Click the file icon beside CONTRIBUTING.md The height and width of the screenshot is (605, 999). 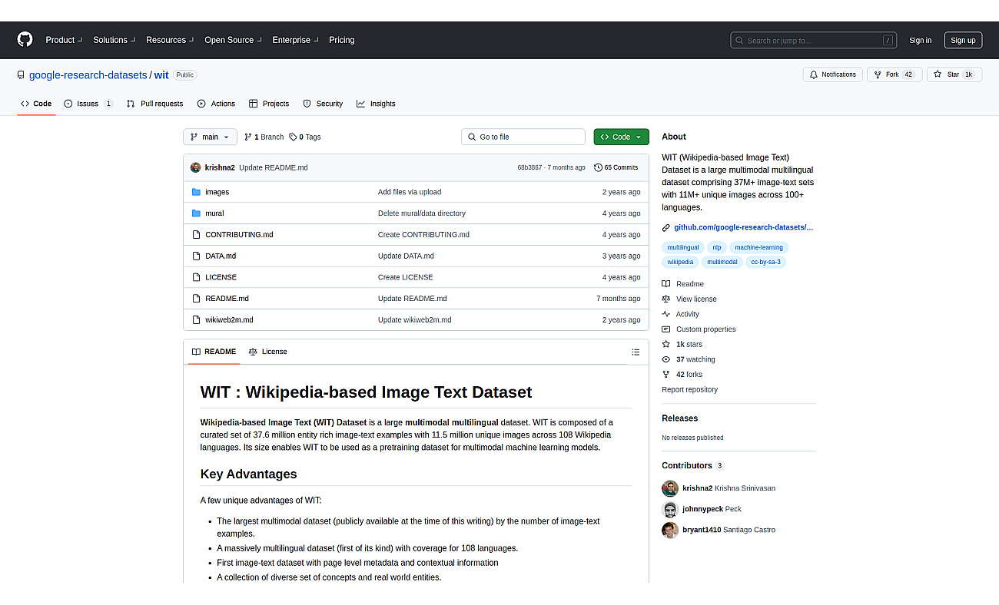coord(196,235)
